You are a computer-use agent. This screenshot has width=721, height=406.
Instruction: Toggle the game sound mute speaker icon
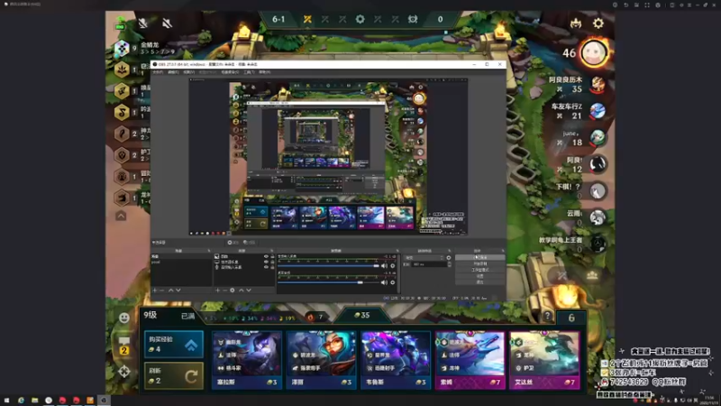(167, 23)
